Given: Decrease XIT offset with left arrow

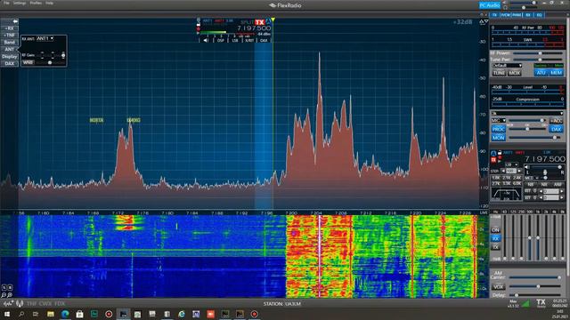Looking at the screenshot, I should click(x=541, y=197).
